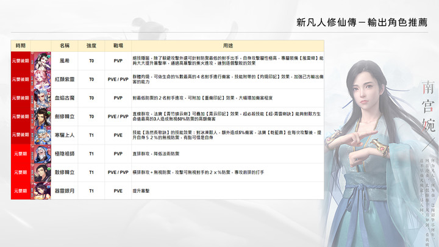The width and height of the screenshot is (439, 247).
Task: Click PVE / PVP in 散修韓立 row
Action: tap(118, 172)
